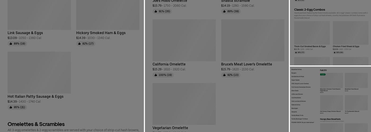371x132 pixels.
Task: Select Sandwiches & Strips category
Action: pos(298,77)
